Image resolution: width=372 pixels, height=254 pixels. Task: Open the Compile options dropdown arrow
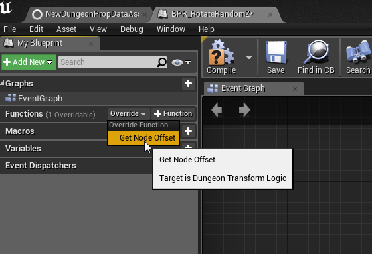click(x=249, y=58)
